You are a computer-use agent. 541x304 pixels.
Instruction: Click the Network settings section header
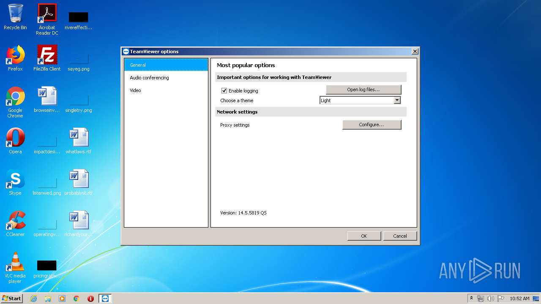311,112
